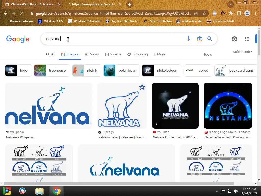Open the blue arch Nelvana thumbnail
This screenshot has width=261, height=196.
pos(228,106)
